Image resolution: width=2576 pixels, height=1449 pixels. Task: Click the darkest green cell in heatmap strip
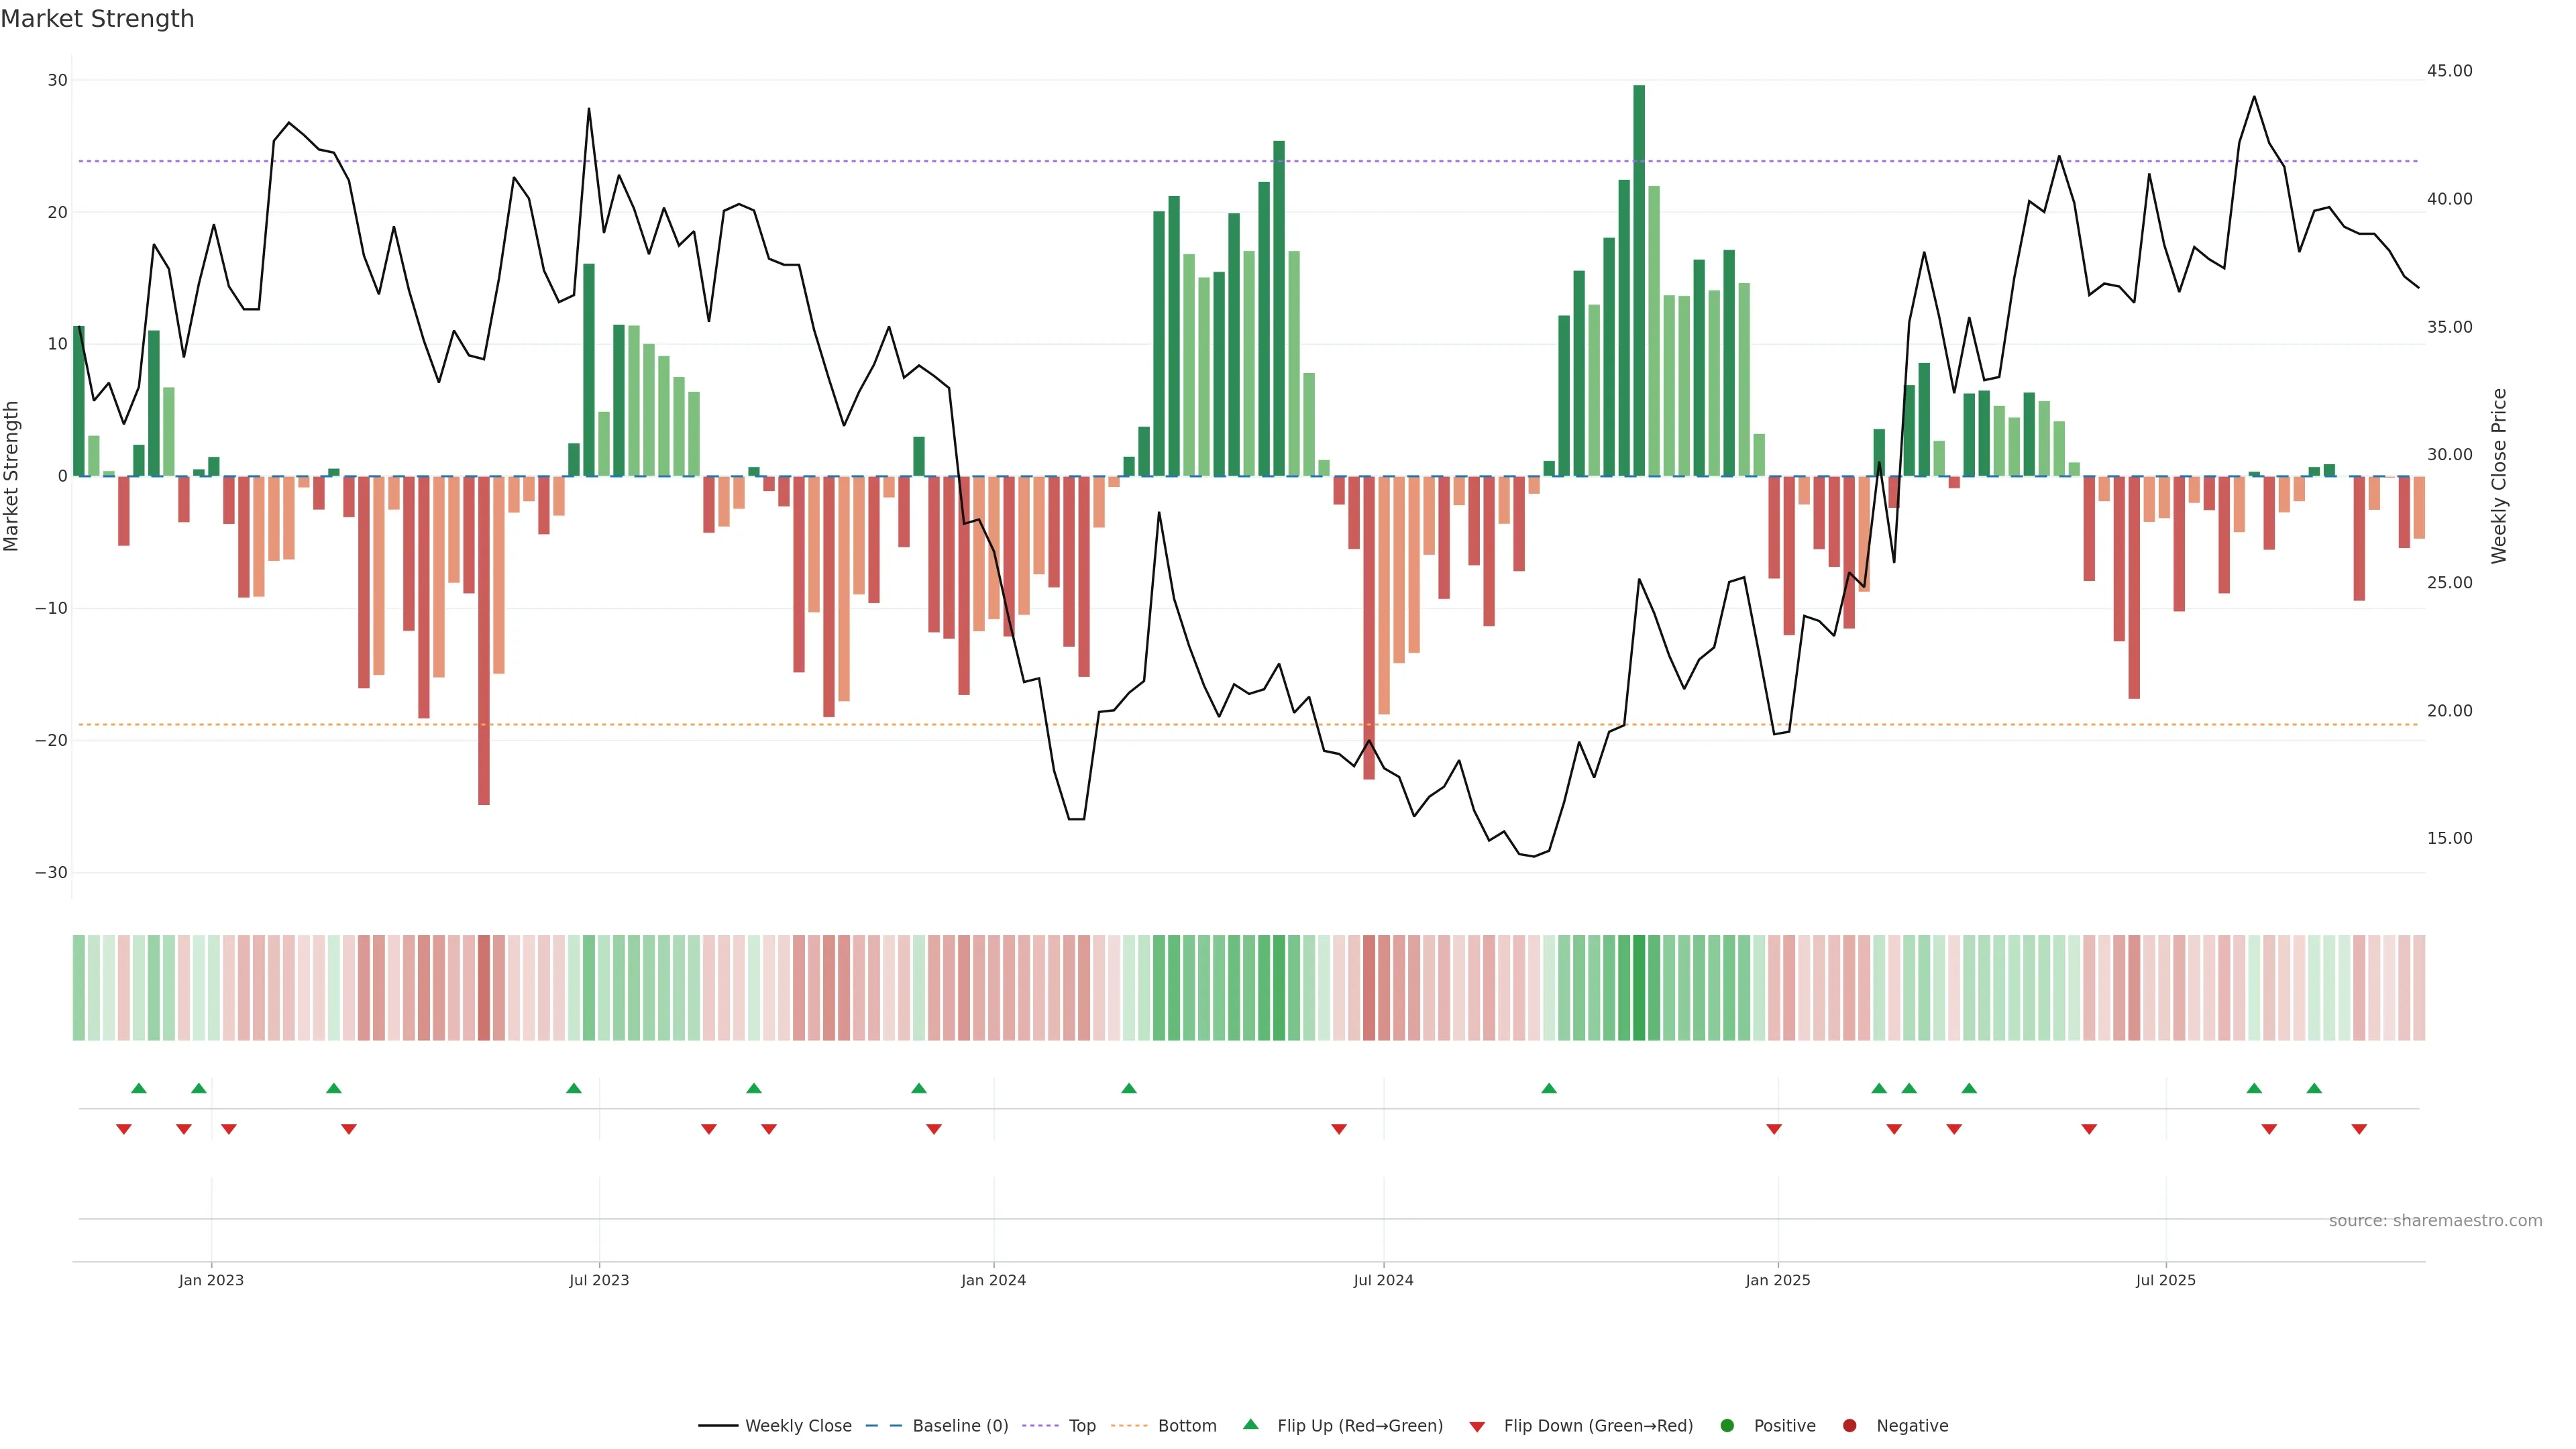[1639, 987]
